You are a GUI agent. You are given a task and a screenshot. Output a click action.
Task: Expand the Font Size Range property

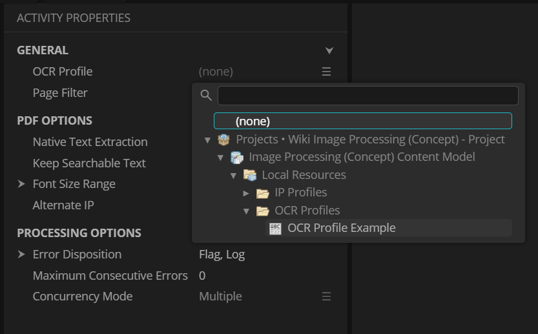tap(21, 185)
